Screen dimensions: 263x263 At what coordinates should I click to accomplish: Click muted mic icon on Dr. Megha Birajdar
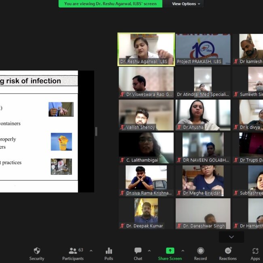179,193
